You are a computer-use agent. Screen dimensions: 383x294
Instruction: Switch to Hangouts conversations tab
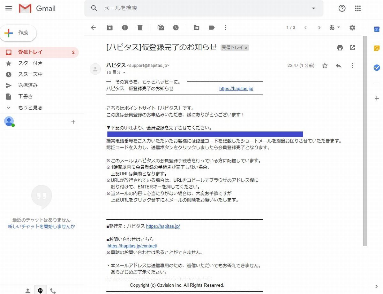point(40,290)
